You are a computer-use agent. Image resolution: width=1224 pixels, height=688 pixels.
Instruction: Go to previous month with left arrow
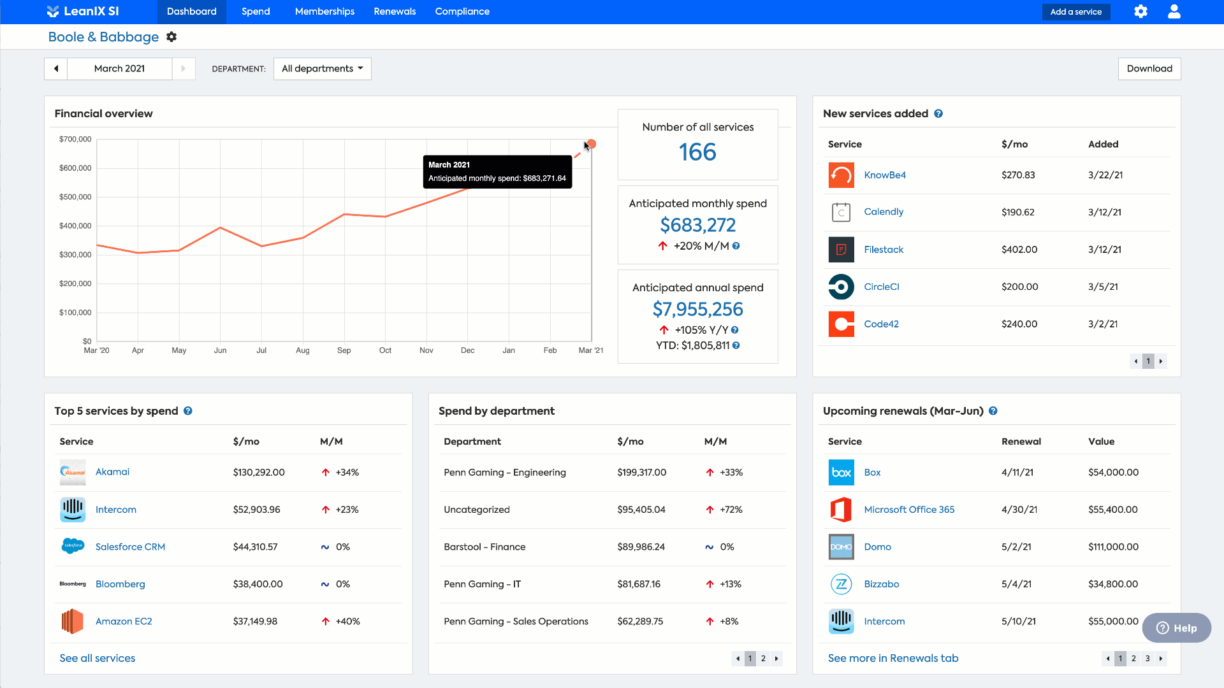click(56, 69)
